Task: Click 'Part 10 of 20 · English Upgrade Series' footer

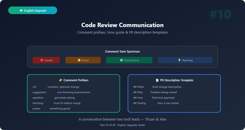Action: point(122,125)
